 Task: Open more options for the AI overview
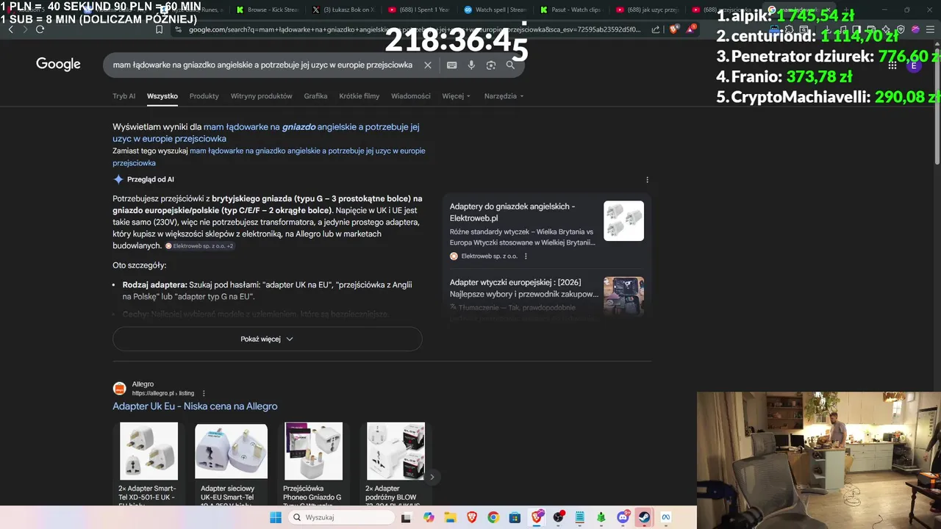click(647, 179)
